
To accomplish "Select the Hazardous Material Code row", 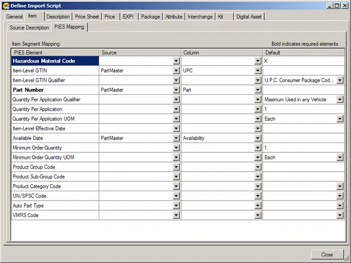I will (55, 61).
